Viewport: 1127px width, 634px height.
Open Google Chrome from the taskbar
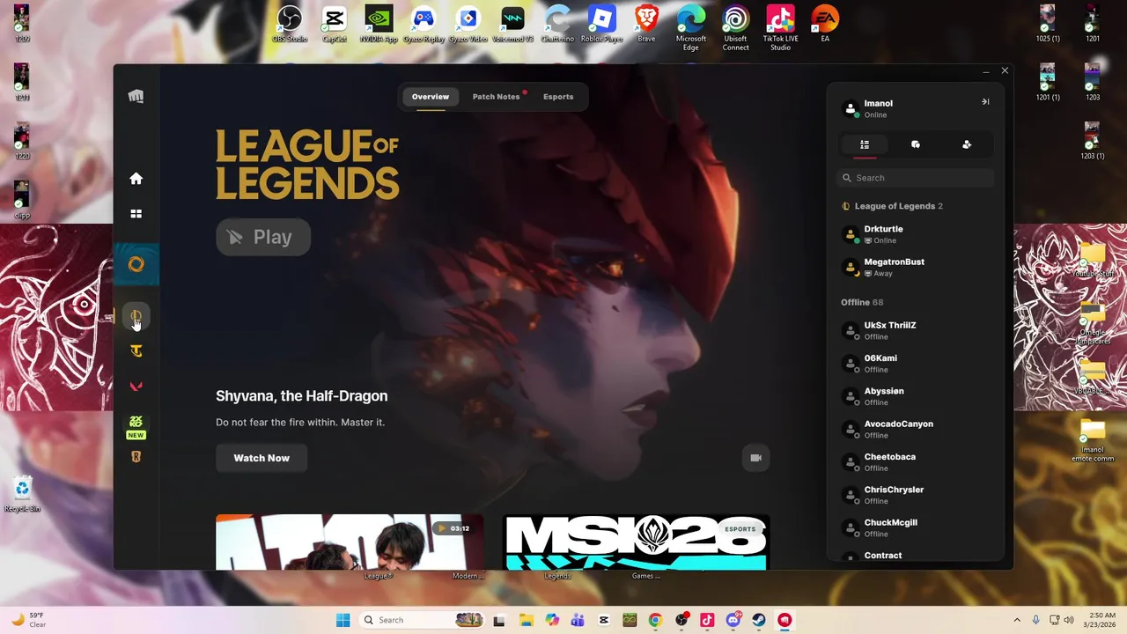click(x=655, y=620)
